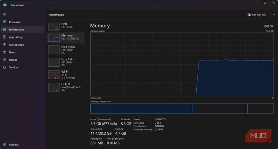
Task: Click the Run new task button
Action: 256,15
